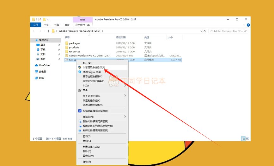This screenshot has height=166, width=274.
Task: Expand the 发送到(N) submenu arrow
Action: (125, 117)
